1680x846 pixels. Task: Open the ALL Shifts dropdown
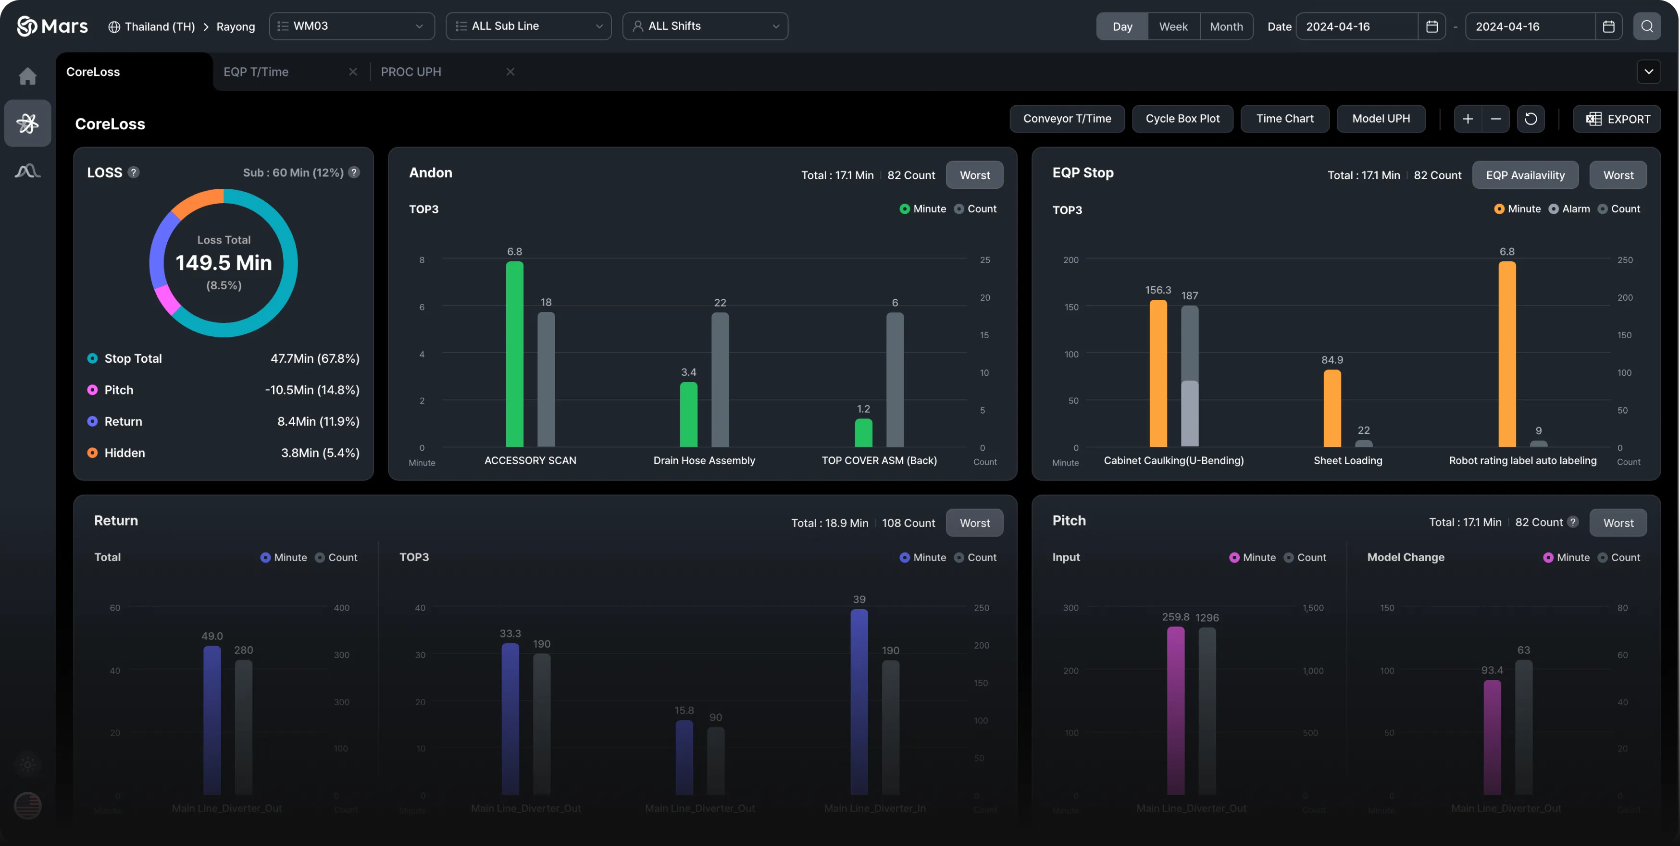[x=705, y=26]
